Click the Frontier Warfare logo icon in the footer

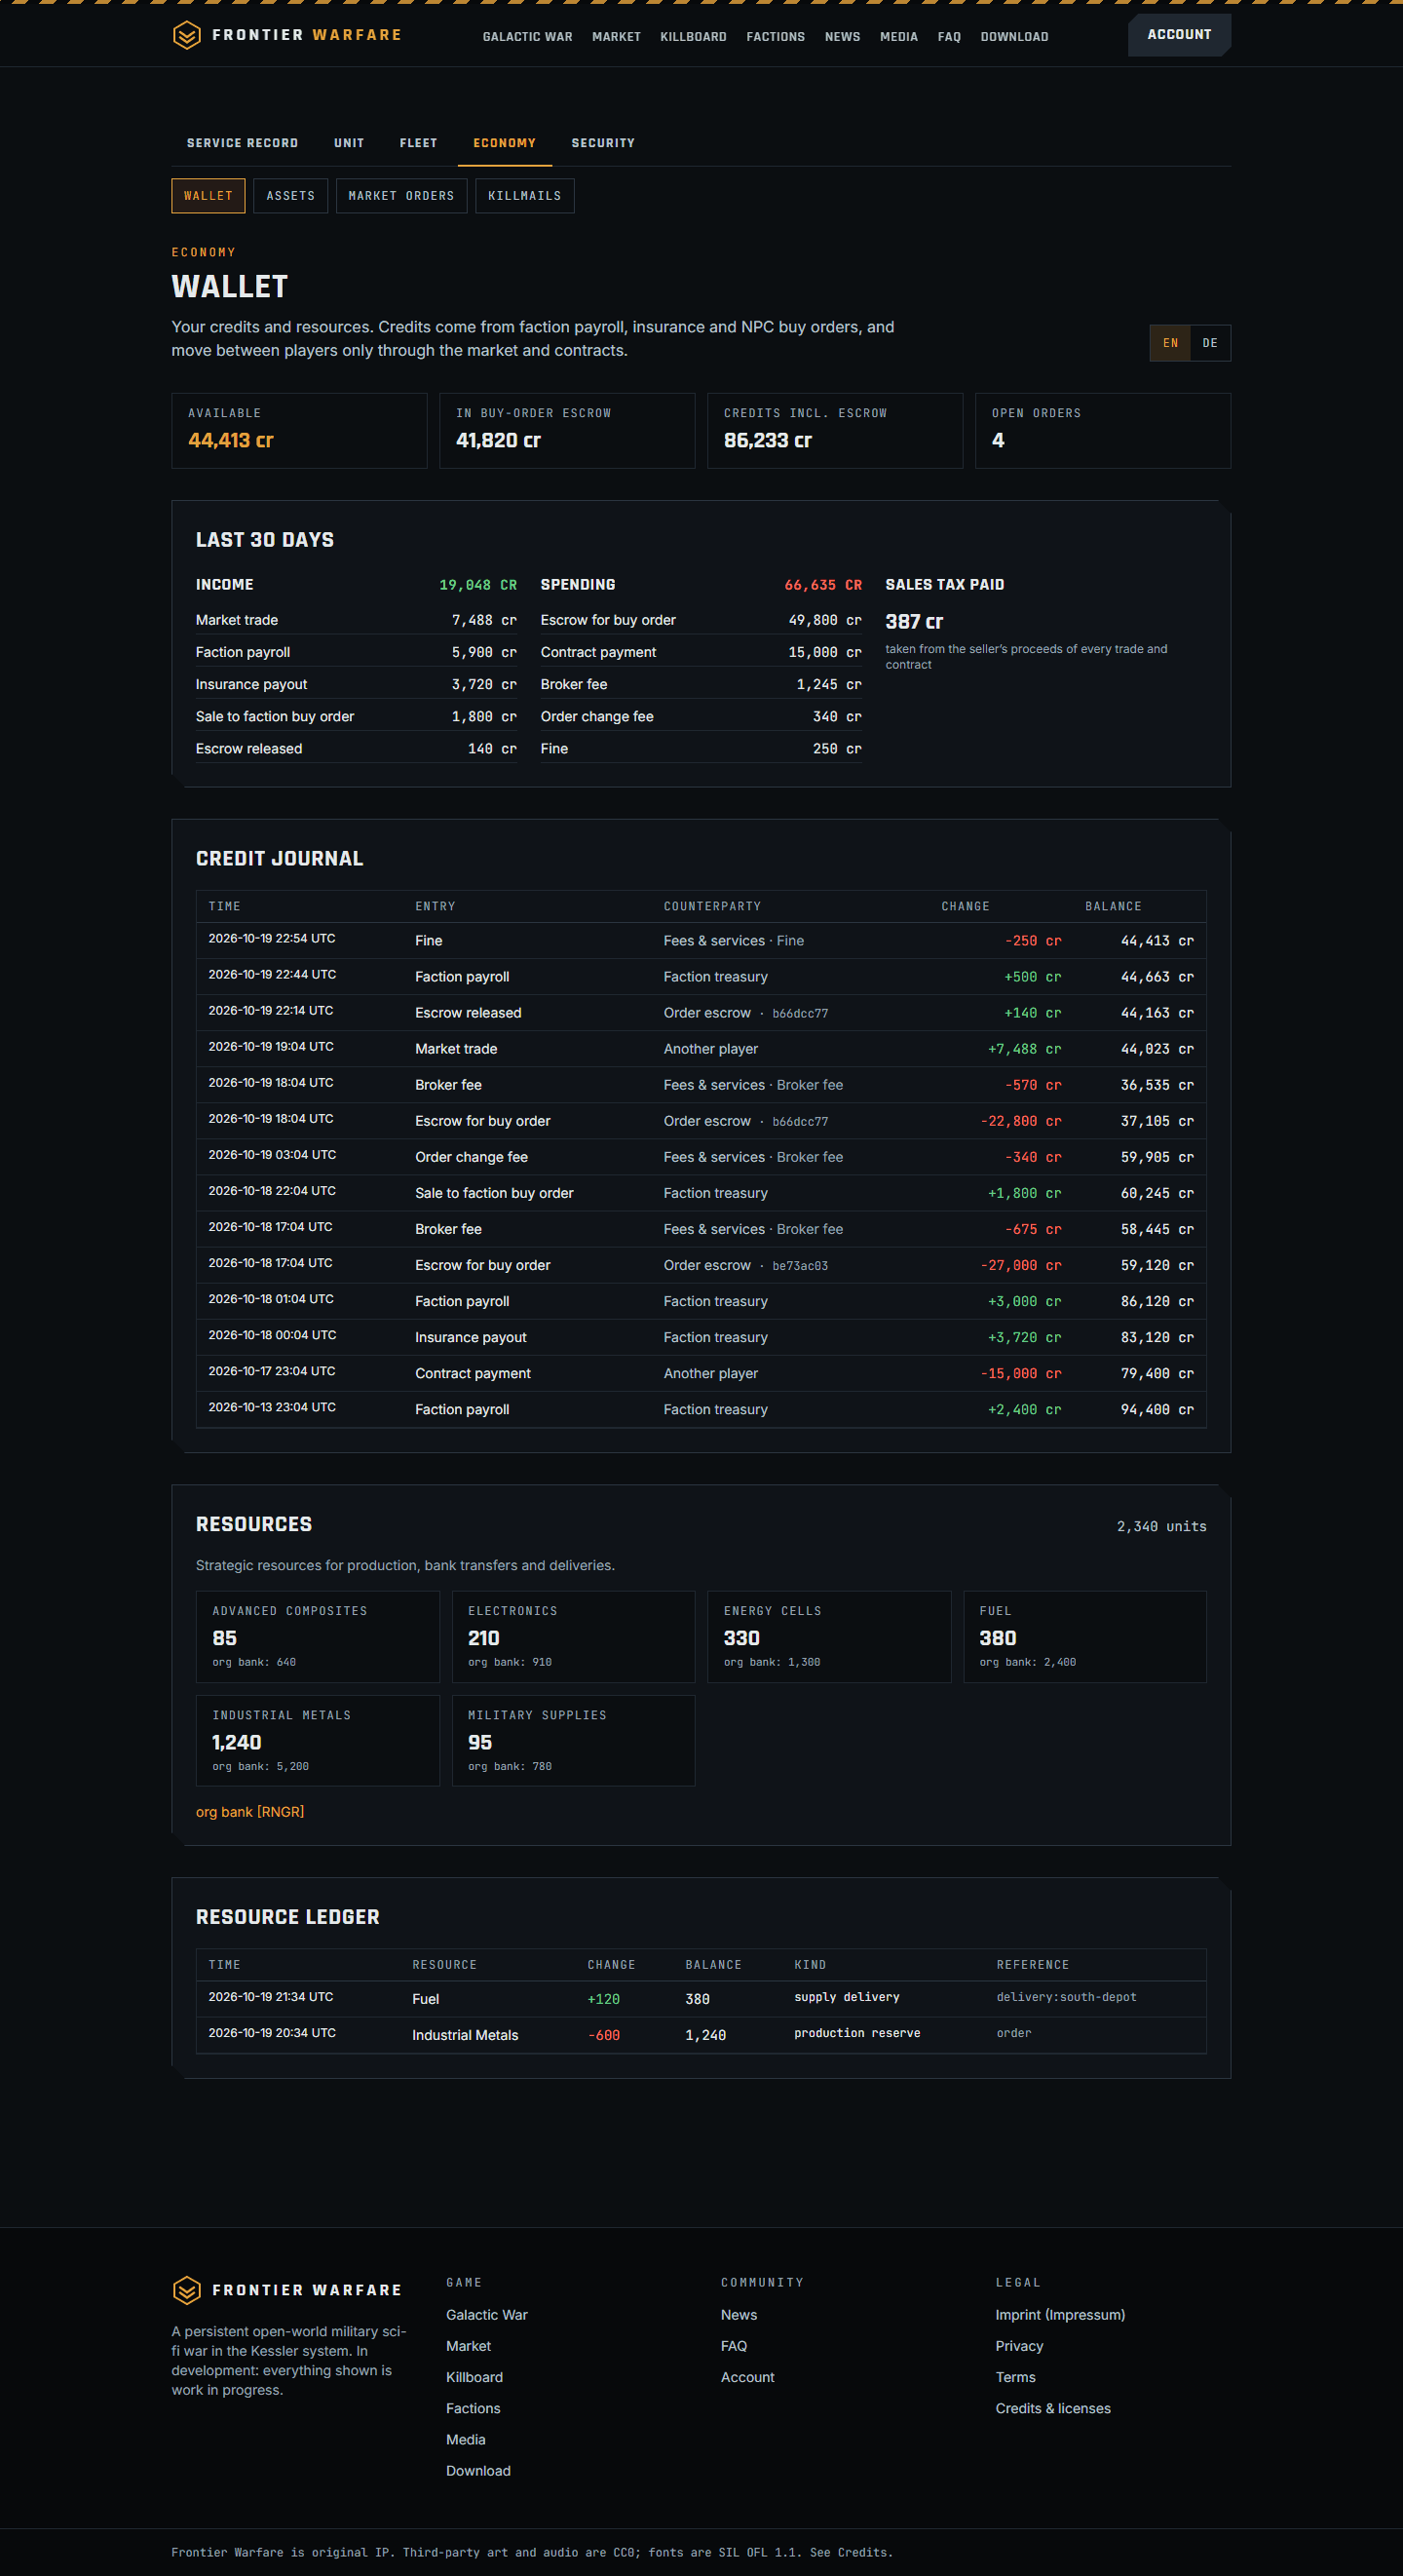187,2290
